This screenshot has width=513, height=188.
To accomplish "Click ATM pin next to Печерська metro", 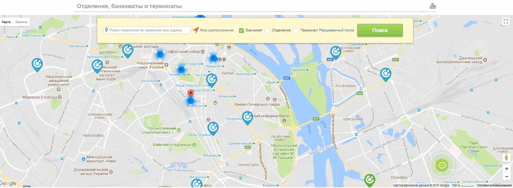I will [247, 118].
